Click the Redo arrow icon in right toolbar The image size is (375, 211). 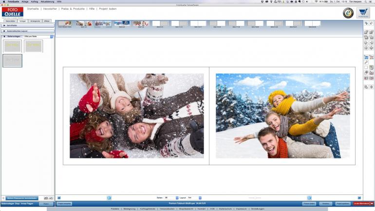372,23
